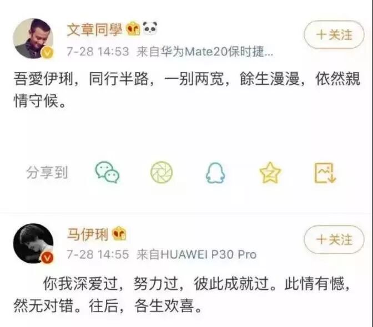Follow 文章同學 with +关注 button

[334, 35]
